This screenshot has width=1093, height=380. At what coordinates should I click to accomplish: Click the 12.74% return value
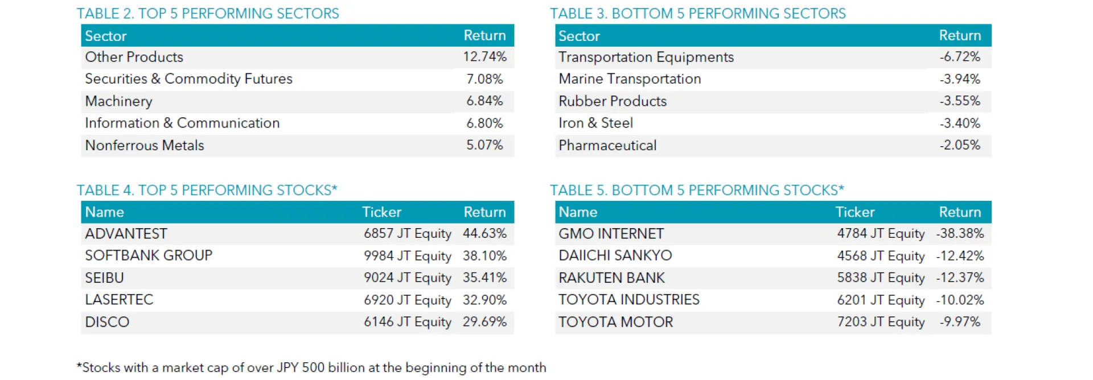pos(484,57)
